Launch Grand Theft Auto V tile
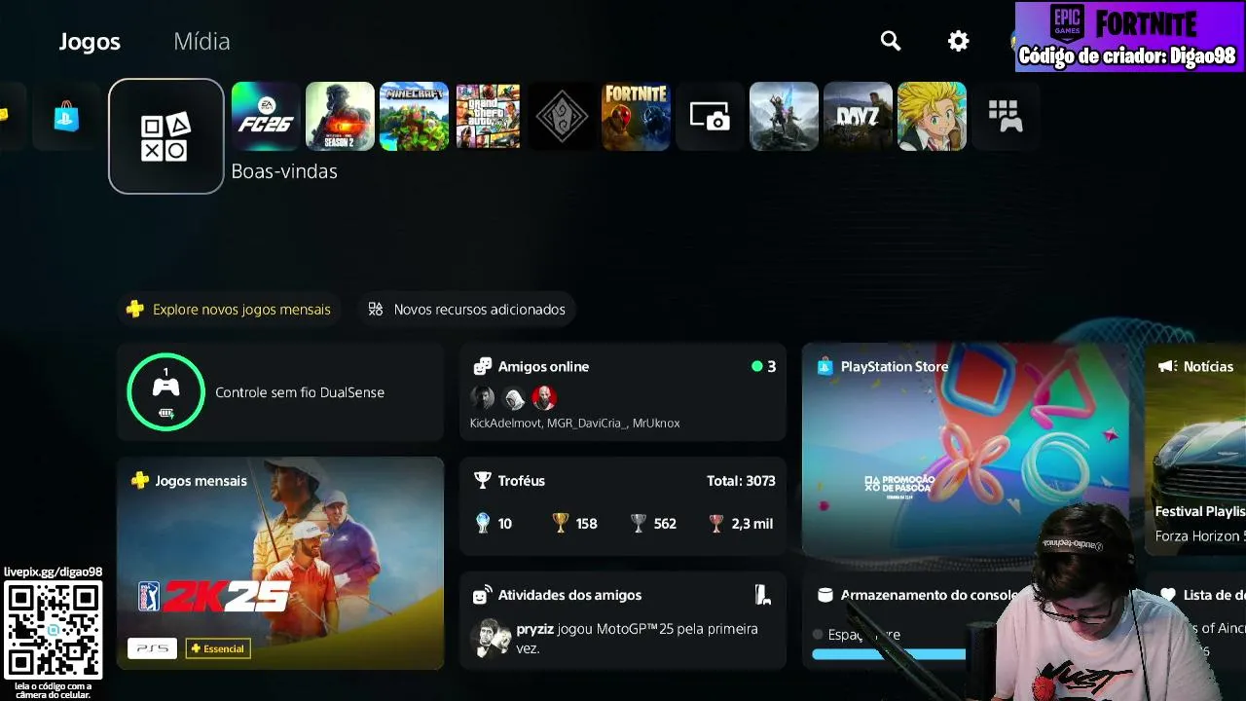Image resolution: width=1246 pixels, height=701 pixels. pyautogui.click(x=488, y=117)
